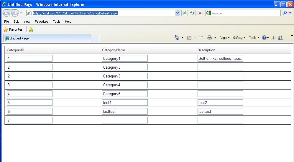
Task: Open the File menu
Action: tap(6, 22)
